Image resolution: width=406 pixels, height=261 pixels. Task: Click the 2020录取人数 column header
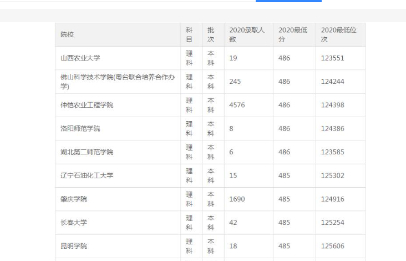click(247, 34)
